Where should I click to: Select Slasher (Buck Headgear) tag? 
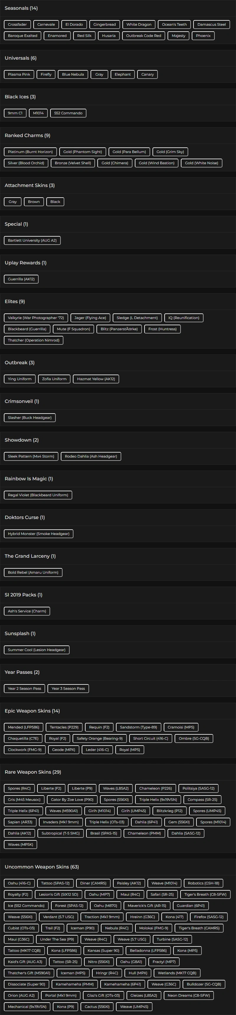coord(29,418)
